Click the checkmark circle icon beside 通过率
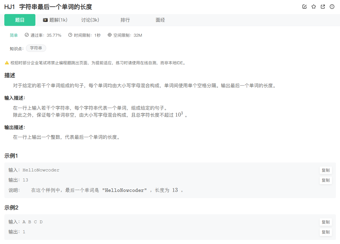 [x=26, y=35]
